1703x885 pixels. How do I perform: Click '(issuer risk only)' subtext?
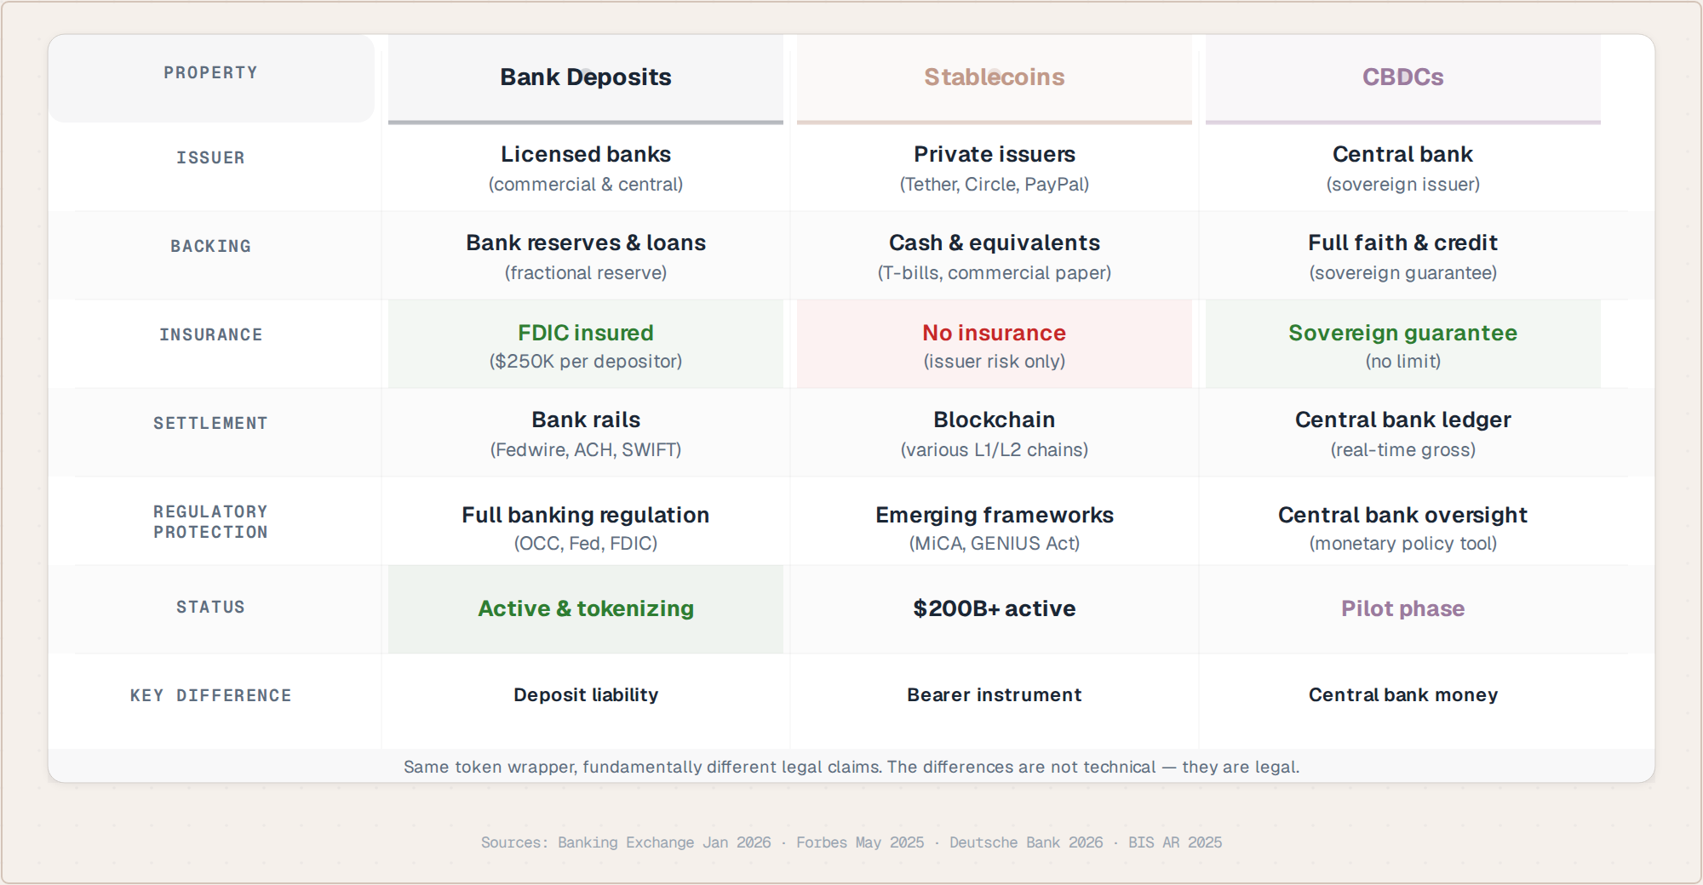click(995, 361)
